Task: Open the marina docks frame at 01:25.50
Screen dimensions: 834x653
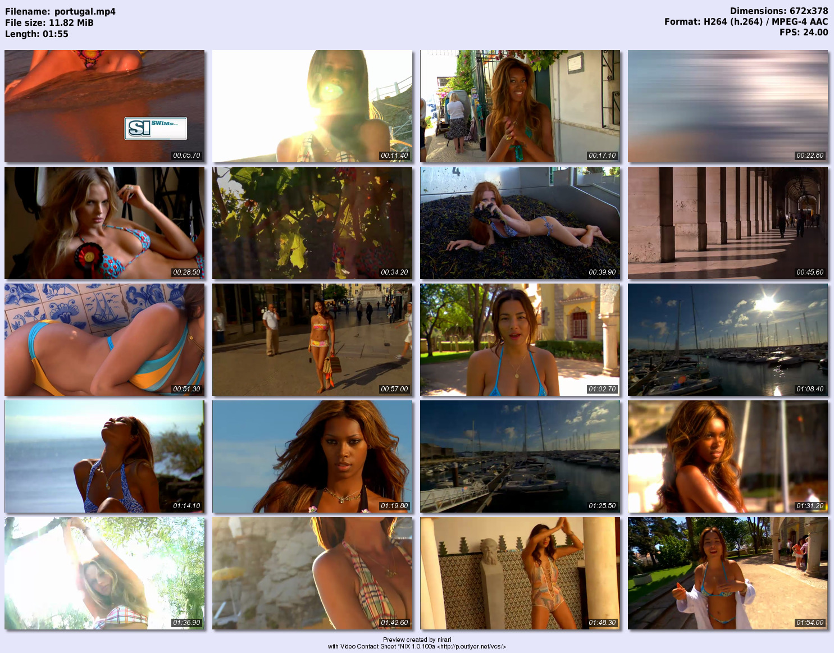Action: coord(519,456)
